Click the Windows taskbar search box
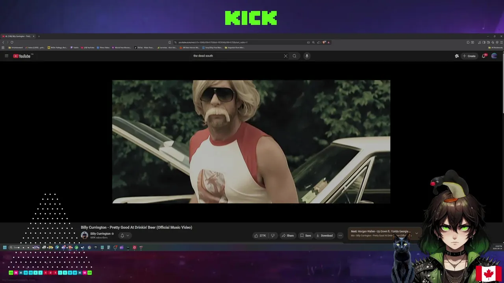This screenshot has height=283, width=504. click(x=24, y=247)
